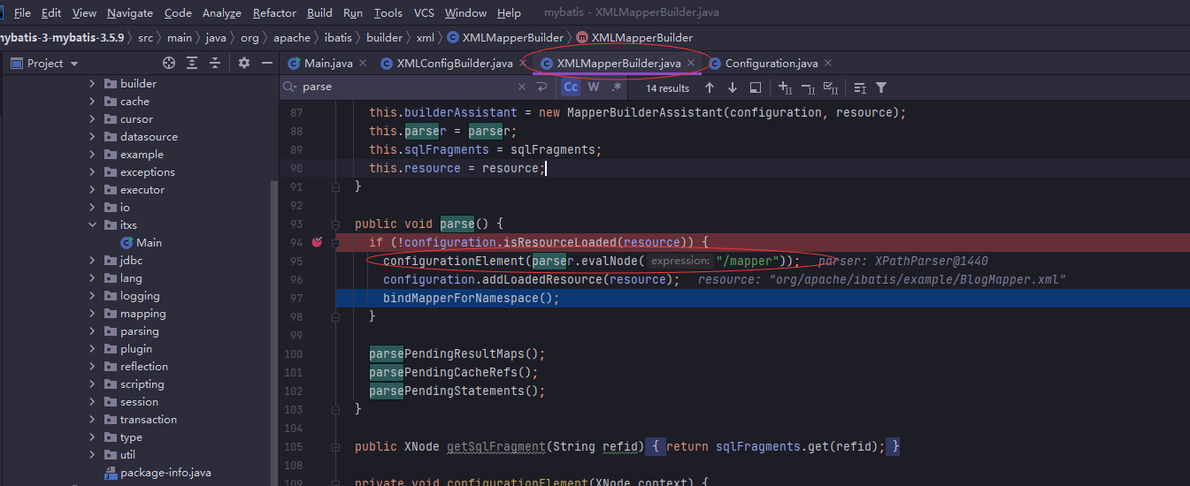Image resolution: width=1190 pixels, height=486 pixels.
Task: Open the Help menu
Action: [x=509, y=13]
